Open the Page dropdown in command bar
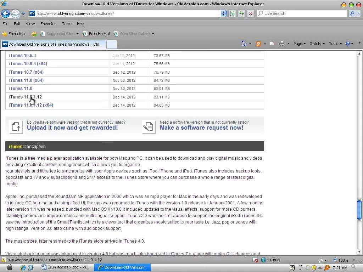 (x=299, y=44)
